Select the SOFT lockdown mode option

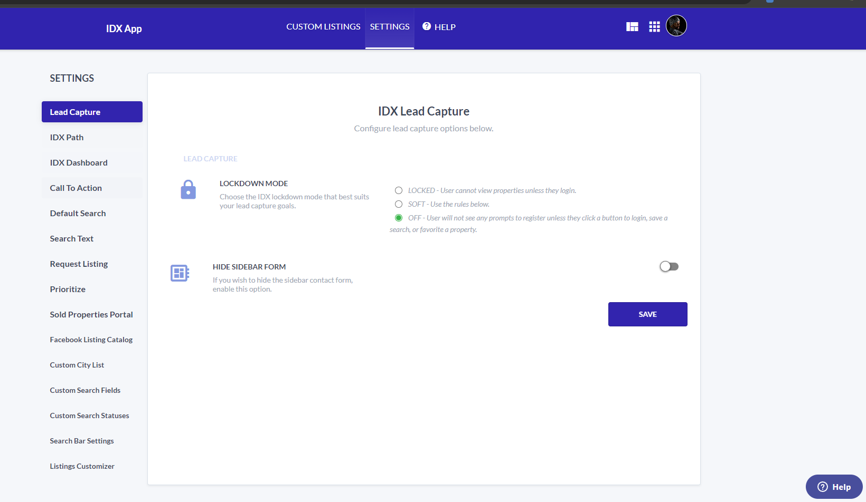pyautogui.click(x=399, y=204)
